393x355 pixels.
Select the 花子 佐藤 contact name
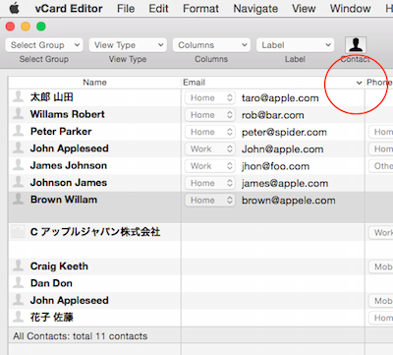(52, 317)
